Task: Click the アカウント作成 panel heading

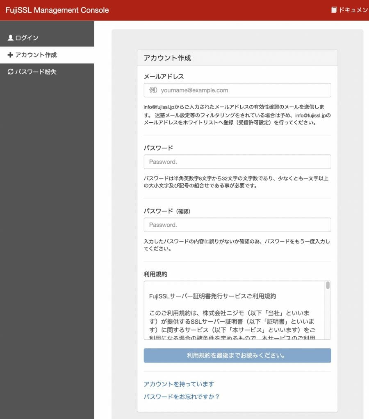Action: 167,58
